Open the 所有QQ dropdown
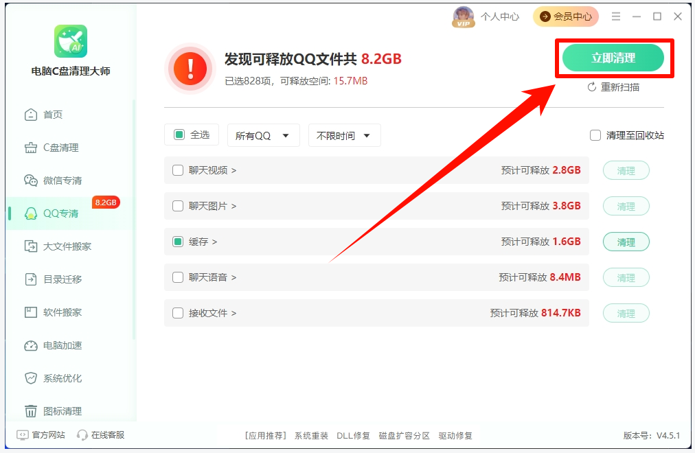 pyautogui.click(x=263, y=135)
